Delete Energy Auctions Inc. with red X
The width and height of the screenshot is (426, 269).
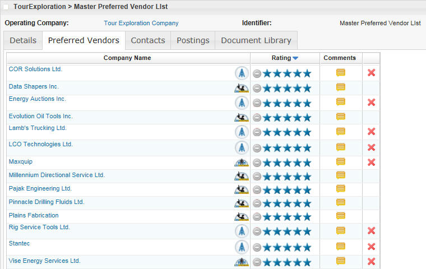click(371, 102)
